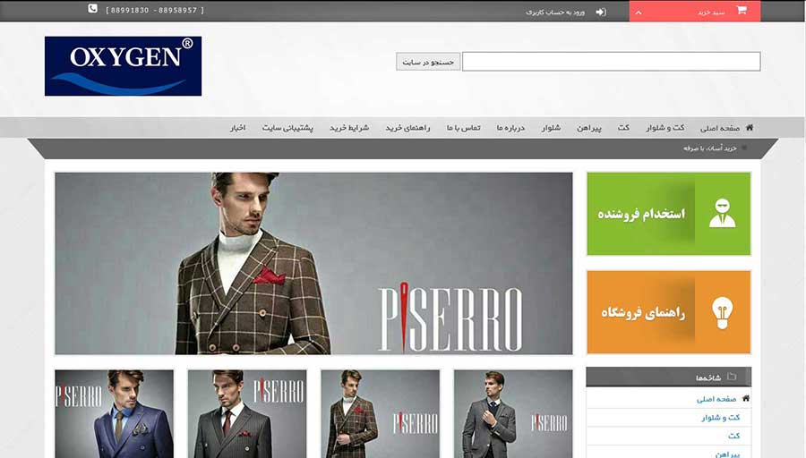Click the home icon in navigation bar
The image size is (806, 458).
749,128
